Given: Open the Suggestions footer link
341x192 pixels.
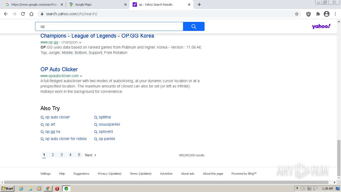Looking at the screenshot, I should tap(81, 174).
